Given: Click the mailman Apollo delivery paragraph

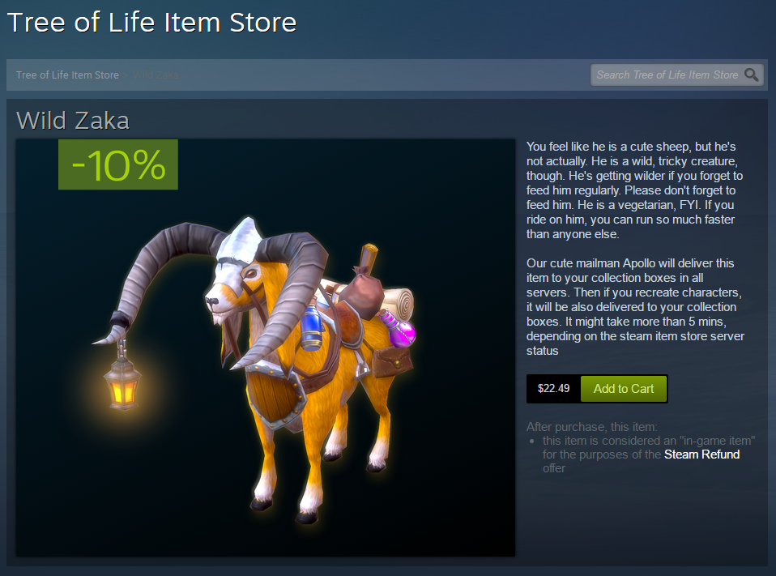Looking at the screenshot, I should (x=635, y=307).
